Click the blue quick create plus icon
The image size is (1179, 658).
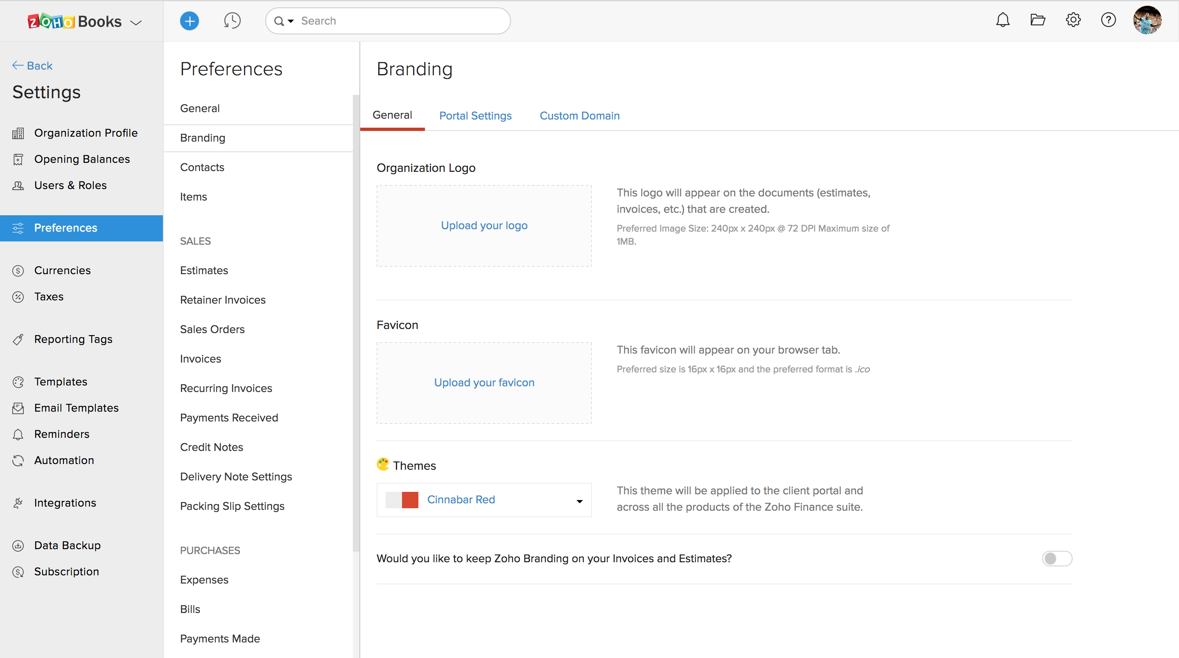[x=190, y=20]
